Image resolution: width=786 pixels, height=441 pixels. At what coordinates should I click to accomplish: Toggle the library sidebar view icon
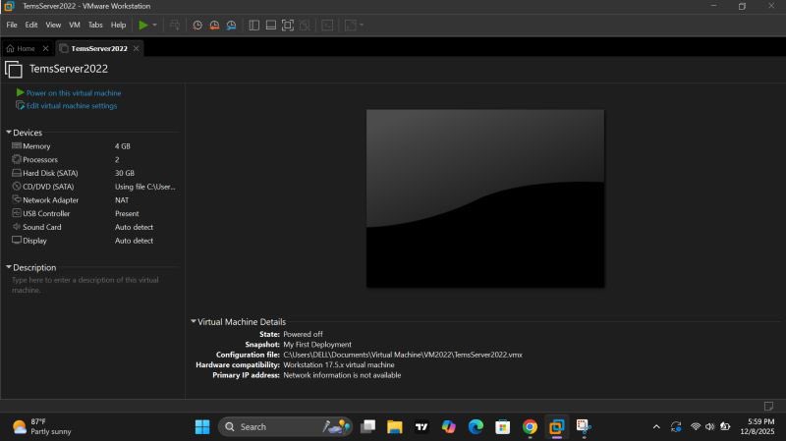pos(254,26)
